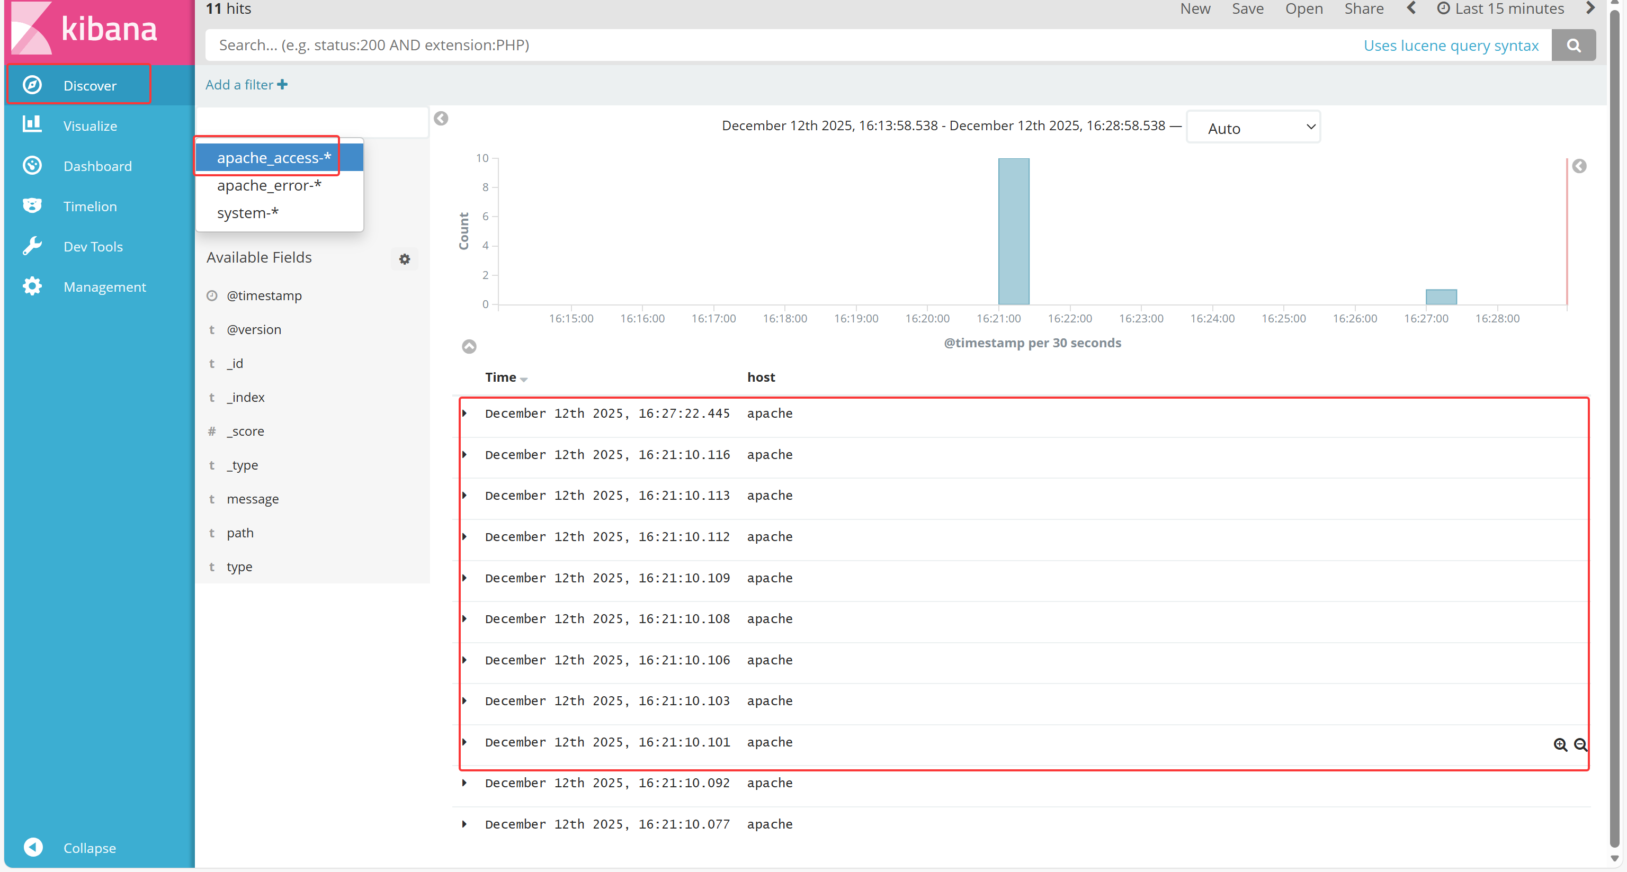Open Dashboard via gauge icon

click(x=32, y=165)
